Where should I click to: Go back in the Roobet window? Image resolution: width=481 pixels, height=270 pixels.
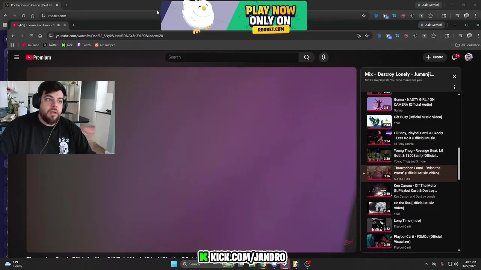pyautogui.click(x=5, y=16)
